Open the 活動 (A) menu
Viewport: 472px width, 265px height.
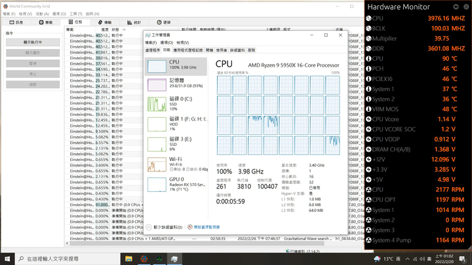[42, 14]
